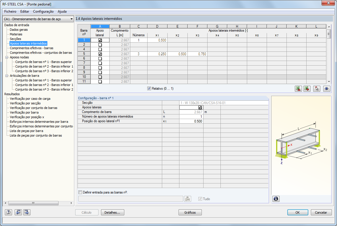Image resolution: width=337 pixels, height=226 pixels.
Task: Click the navigator scroll left arrow
Action: click(5, 203)
